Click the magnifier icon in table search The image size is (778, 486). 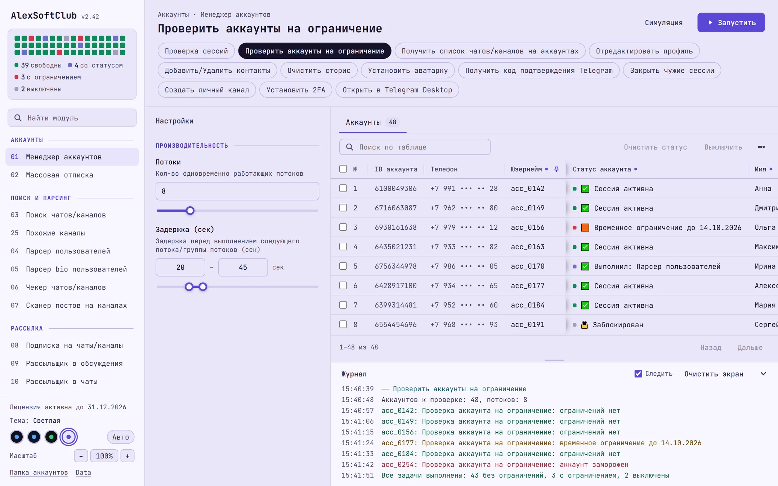tap(350, 147)
